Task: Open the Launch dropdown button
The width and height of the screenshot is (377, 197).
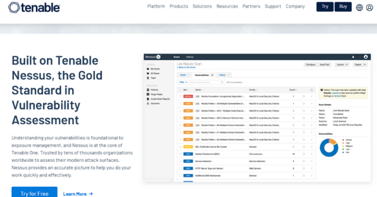Action: (342, 65)
